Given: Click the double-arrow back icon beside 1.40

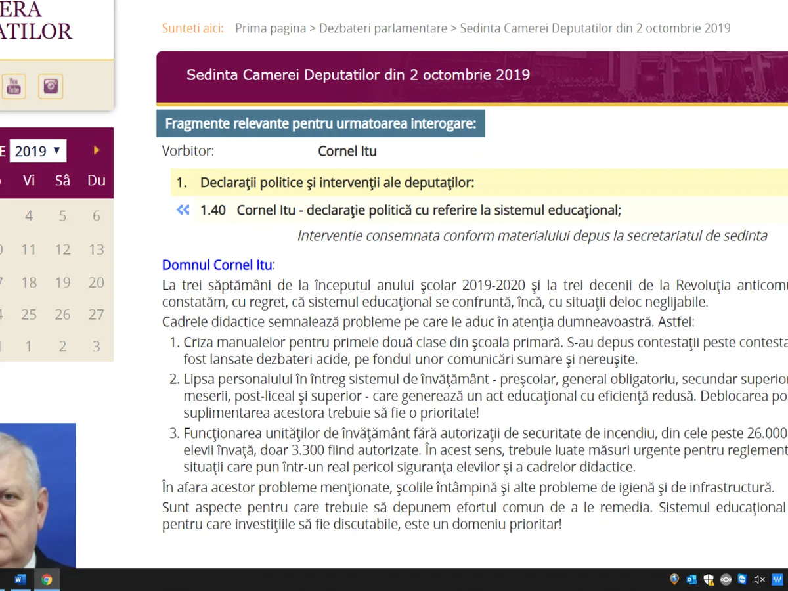Looking at the screenshot, I should pos(183,210).
